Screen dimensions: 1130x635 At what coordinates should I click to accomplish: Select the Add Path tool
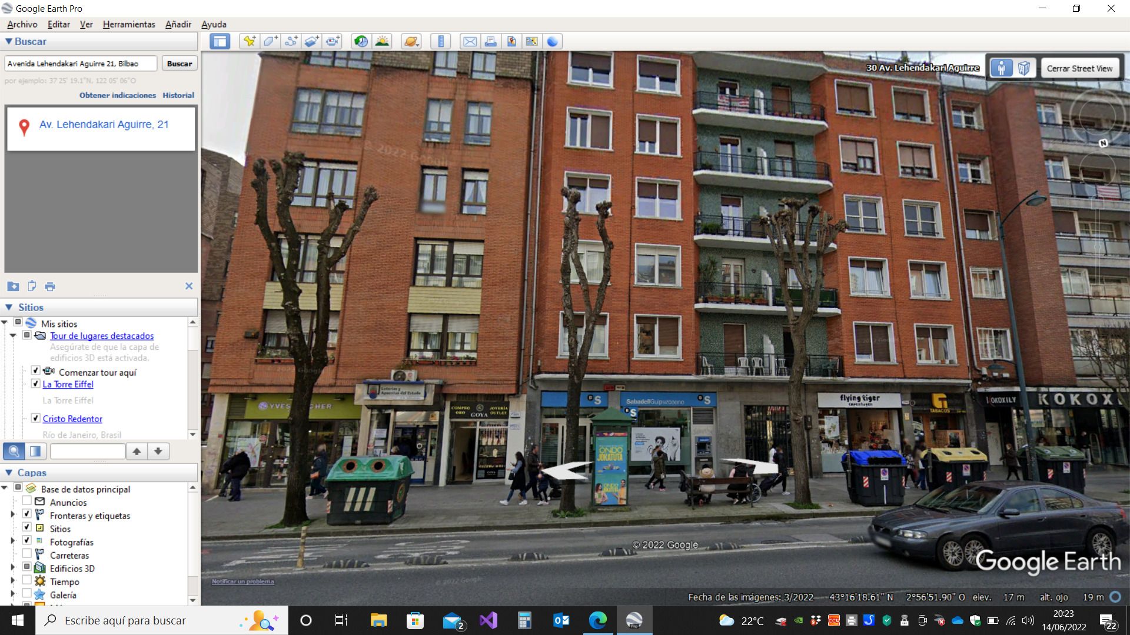pyautogui.click(x=291, y=41)
